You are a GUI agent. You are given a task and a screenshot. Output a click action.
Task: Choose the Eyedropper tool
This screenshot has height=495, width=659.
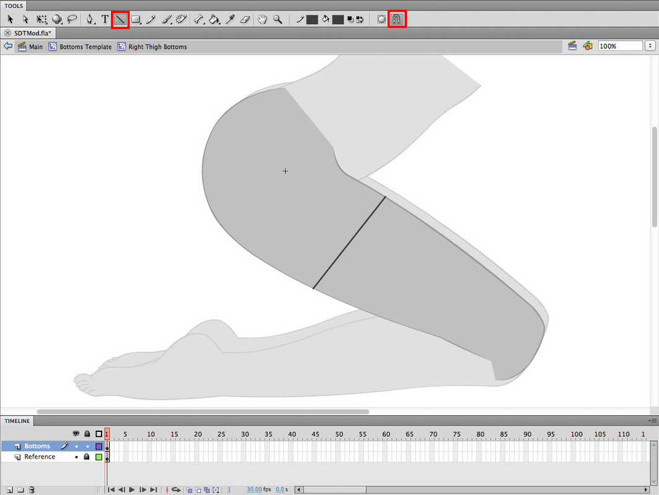coord(230,20)
